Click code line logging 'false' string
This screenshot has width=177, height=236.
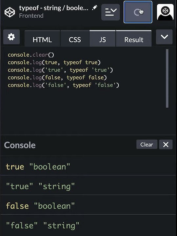63,85
